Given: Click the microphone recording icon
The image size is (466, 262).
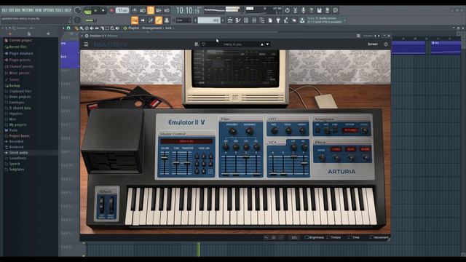Looking at the screenshot, I should coord(303,10).
